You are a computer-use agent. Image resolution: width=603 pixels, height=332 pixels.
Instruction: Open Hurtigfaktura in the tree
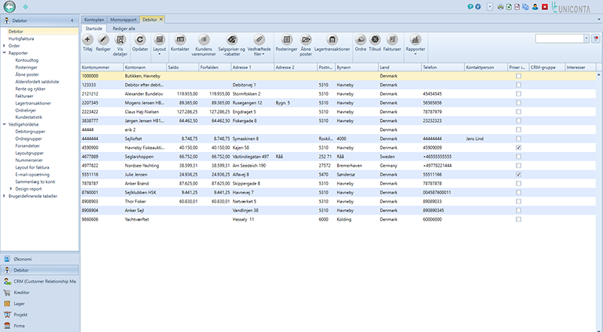[x=21, y=38]
